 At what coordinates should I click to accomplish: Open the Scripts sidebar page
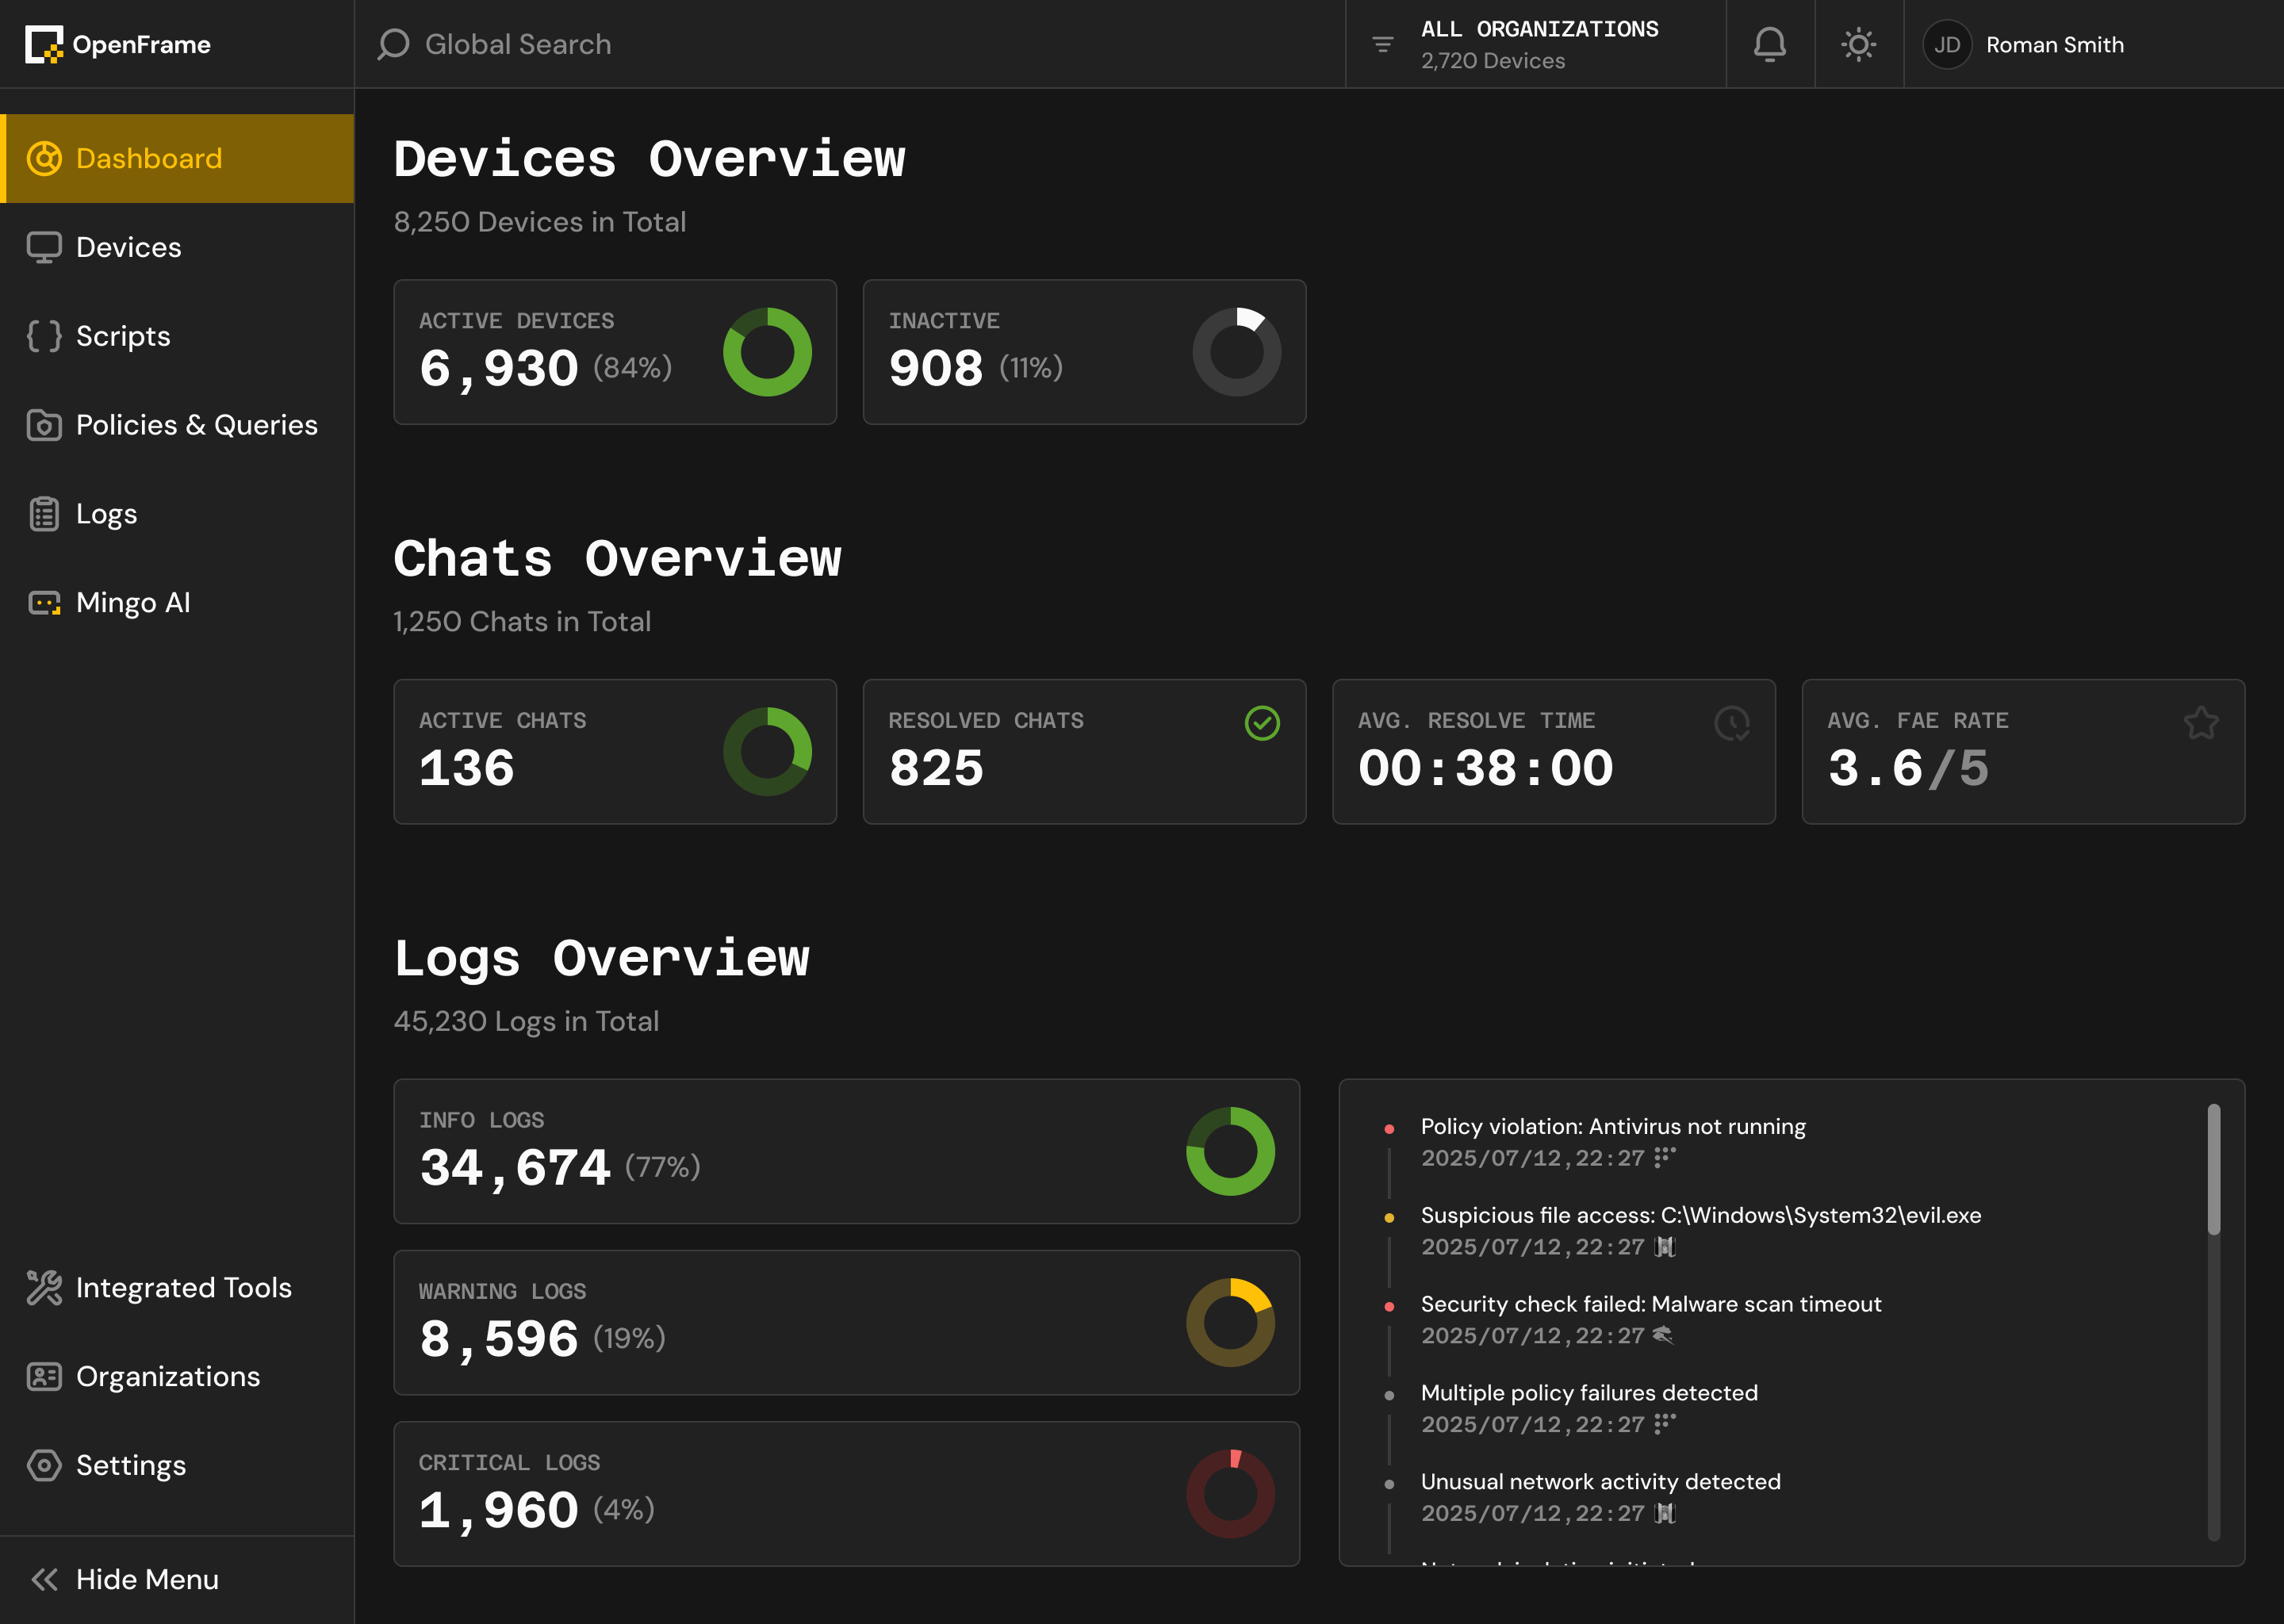coord(122,336)
